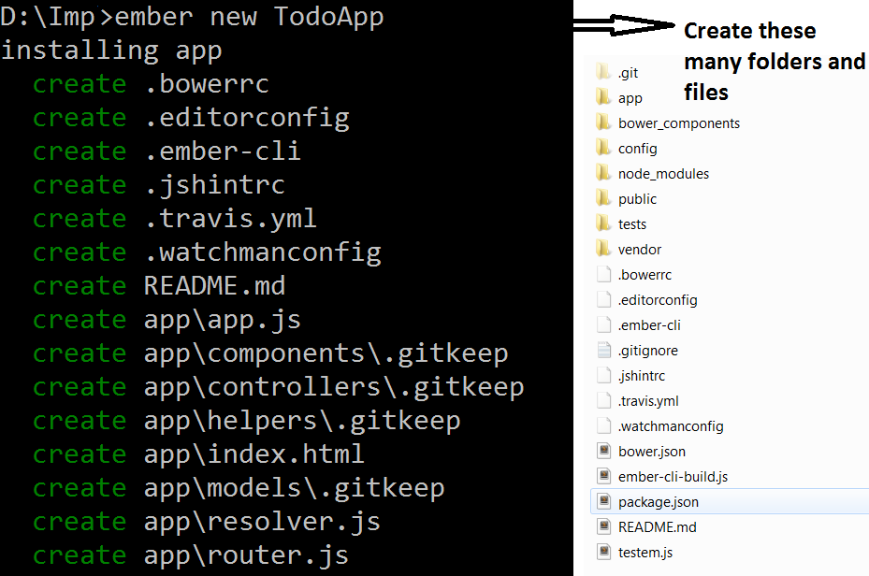Select the folder name public
The height and width of the screenshot is (576, 869).
[x=637, y=199]
